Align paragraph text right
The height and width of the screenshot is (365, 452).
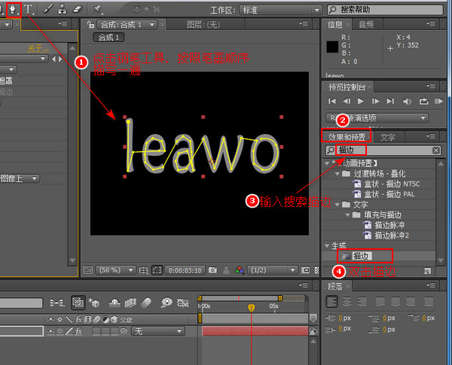pyautogui.click(x=362, y=302)
